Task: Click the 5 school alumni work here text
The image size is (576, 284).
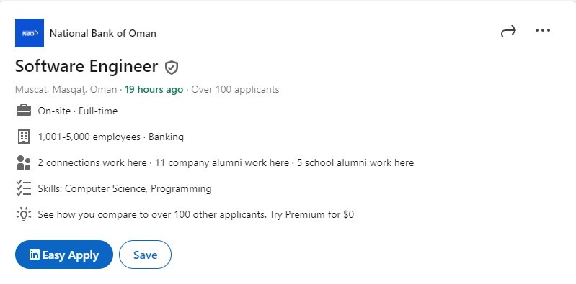Action: click(355, 162)
